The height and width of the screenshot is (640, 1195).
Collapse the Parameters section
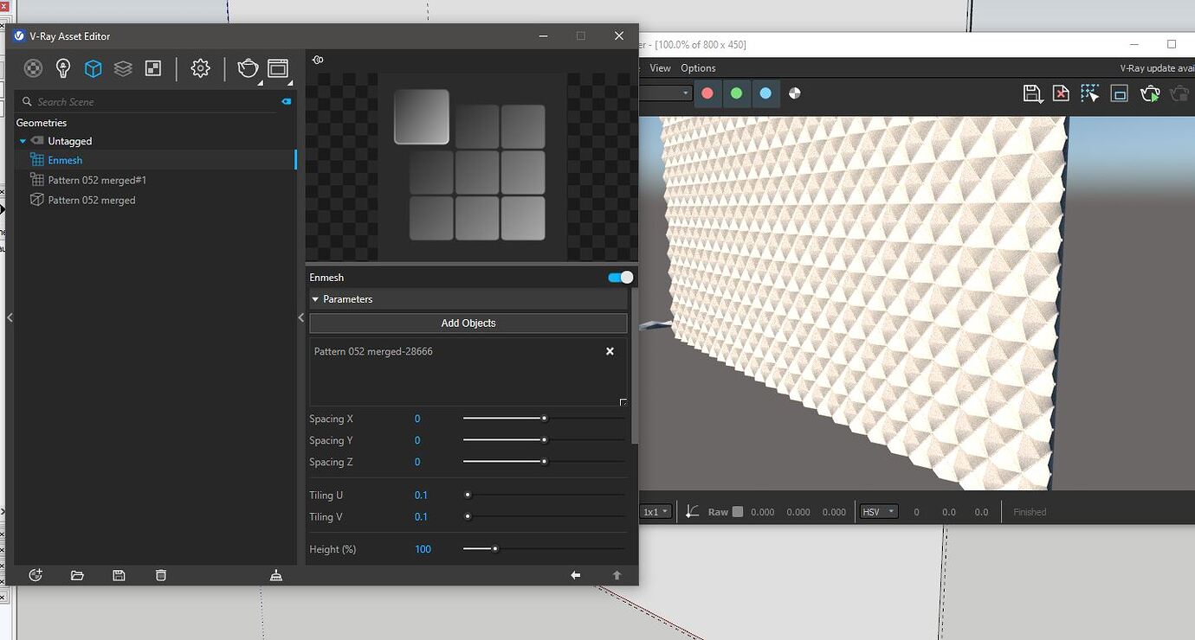315,298
